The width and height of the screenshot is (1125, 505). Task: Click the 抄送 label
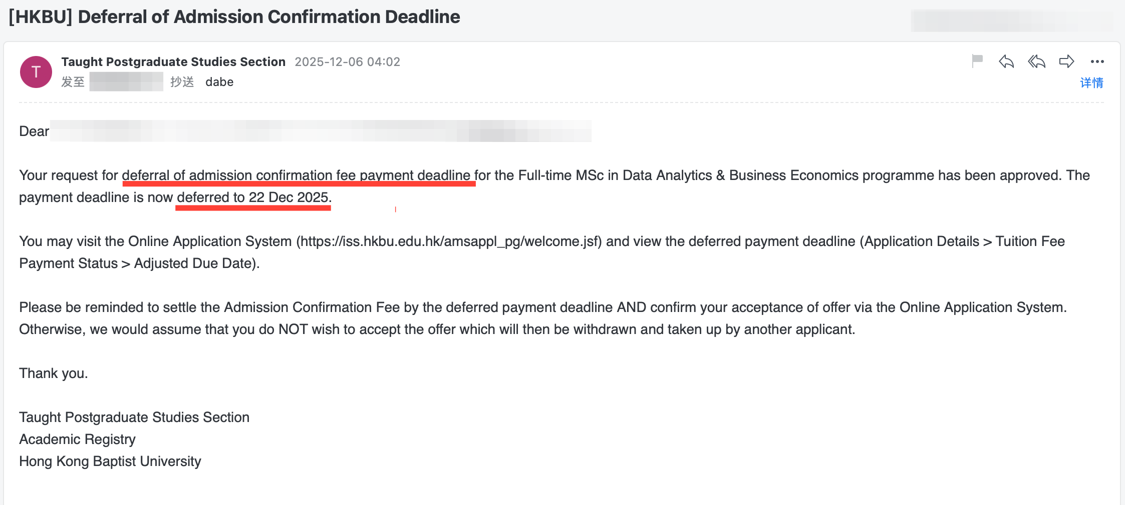pos(182,82)
